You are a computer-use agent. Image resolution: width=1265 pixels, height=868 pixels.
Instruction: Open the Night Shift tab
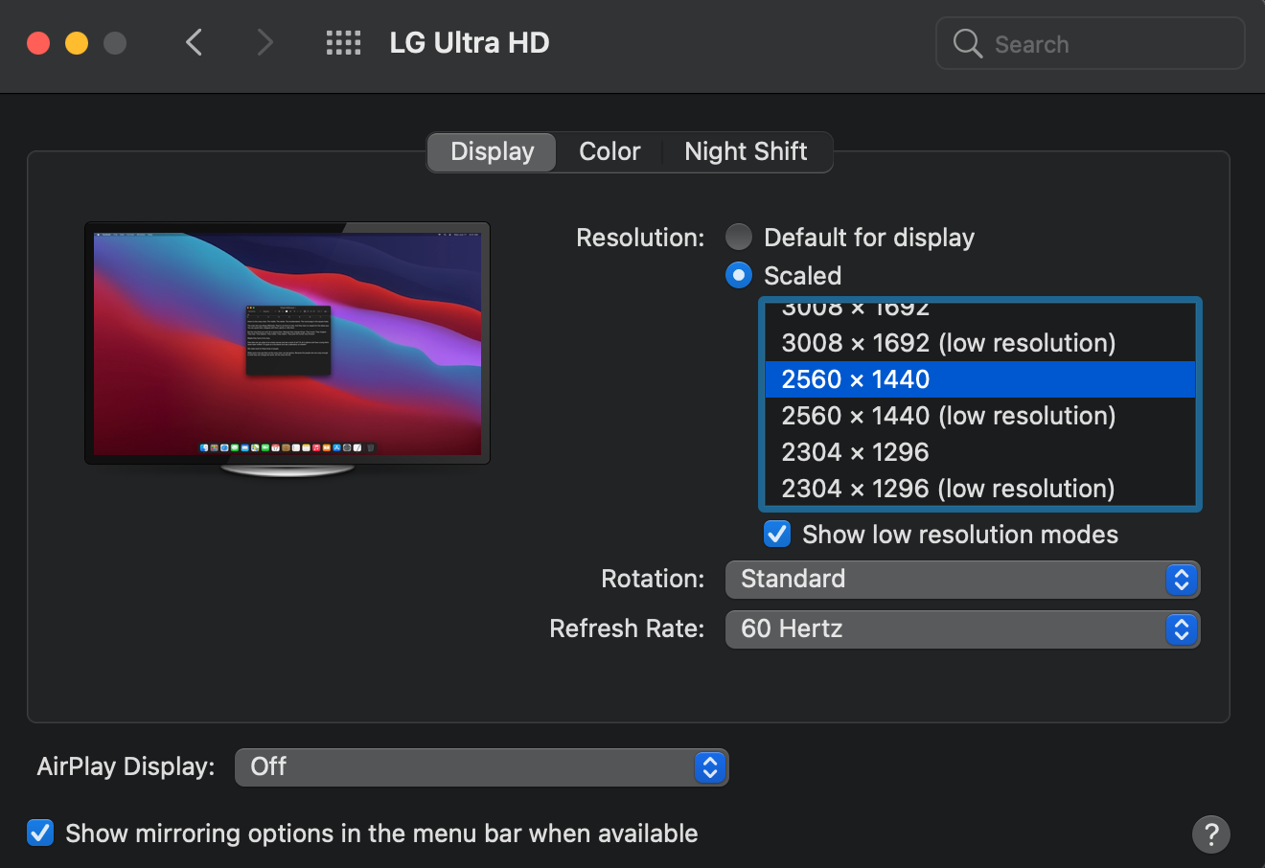(747, 152)
